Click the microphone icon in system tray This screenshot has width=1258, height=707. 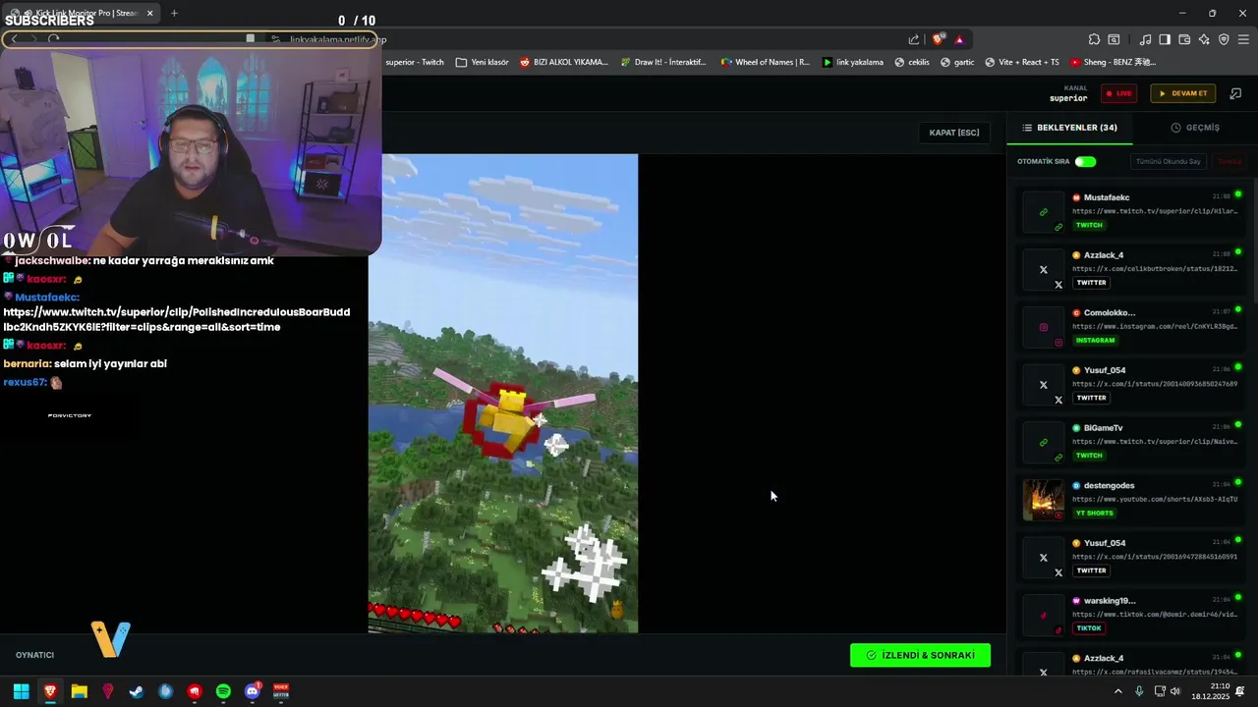[1139, 691]
